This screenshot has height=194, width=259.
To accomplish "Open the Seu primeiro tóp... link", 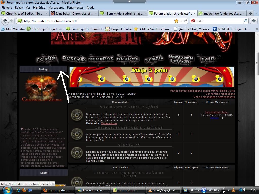I will pyautogui.click(x=217, y=112).
